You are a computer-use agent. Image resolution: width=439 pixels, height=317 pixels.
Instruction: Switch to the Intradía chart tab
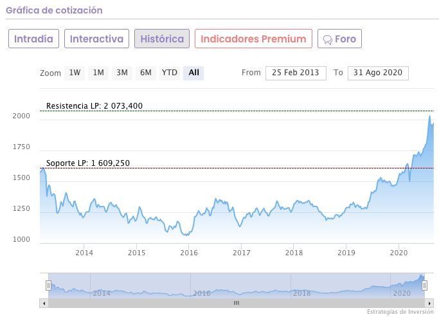(33, 39)
